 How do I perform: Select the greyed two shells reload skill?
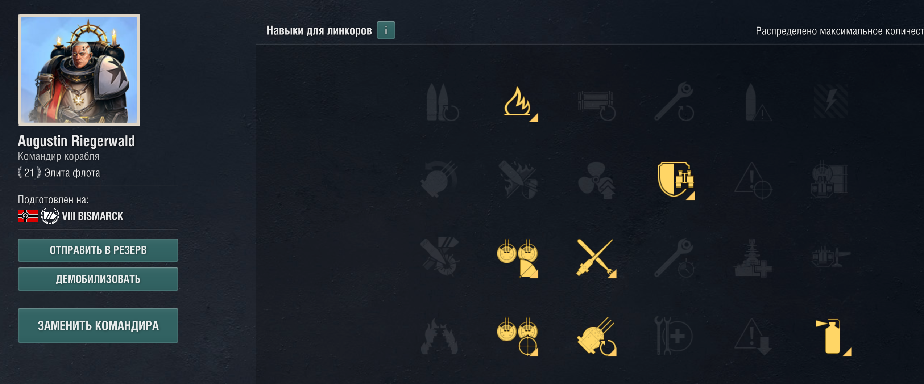coord(442,102)
